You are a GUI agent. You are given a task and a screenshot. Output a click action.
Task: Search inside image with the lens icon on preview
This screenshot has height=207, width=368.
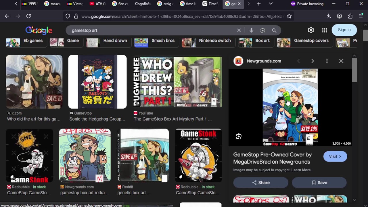tap(239, 136)
